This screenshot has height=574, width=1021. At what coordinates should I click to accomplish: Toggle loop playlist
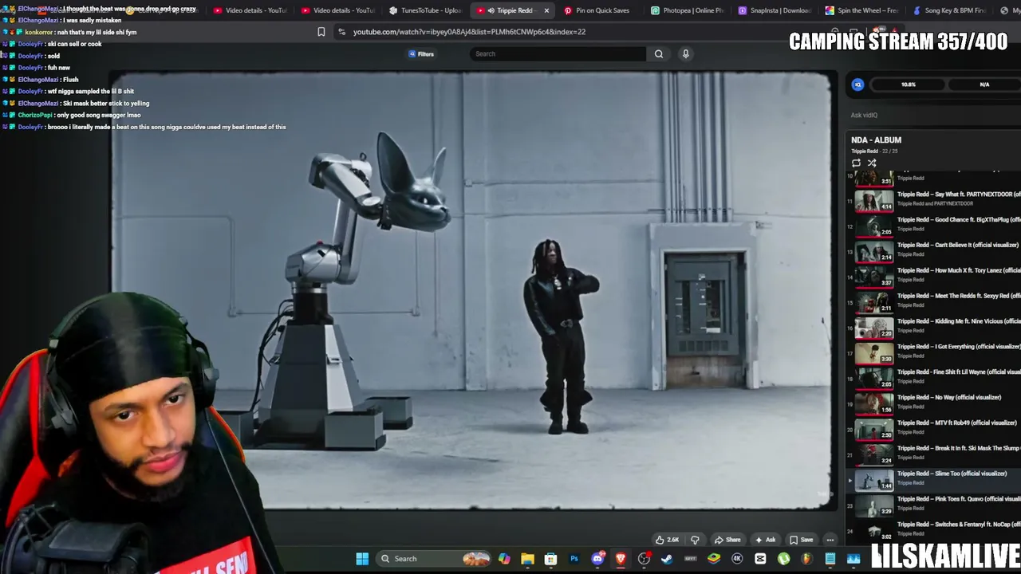coord(857,163)
